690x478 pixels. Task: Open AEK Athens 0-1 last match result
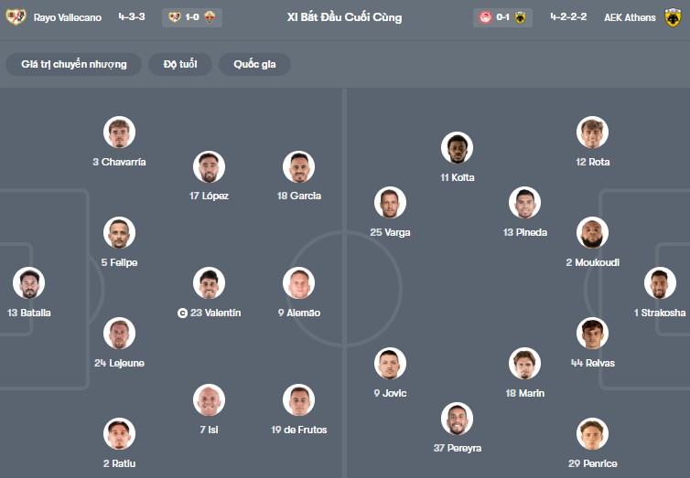[x=502, y=17]
